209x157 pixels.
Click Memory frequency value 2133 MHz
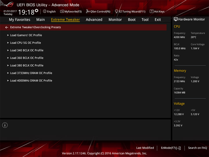tap(179, 81)
